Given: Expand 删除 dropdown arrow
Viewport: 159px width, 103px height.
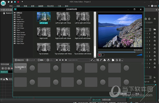Looking at the screenshot, I should pos(45,60).
